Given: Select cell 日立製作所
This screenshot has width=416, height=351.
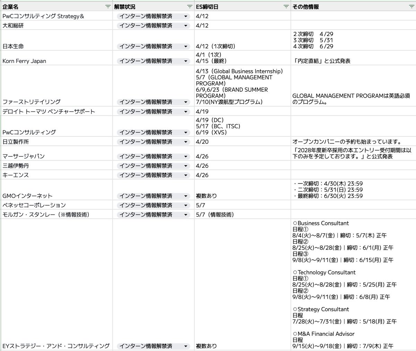Looking at the screenshot, I should pyautogui.click(x=56, y=141).
